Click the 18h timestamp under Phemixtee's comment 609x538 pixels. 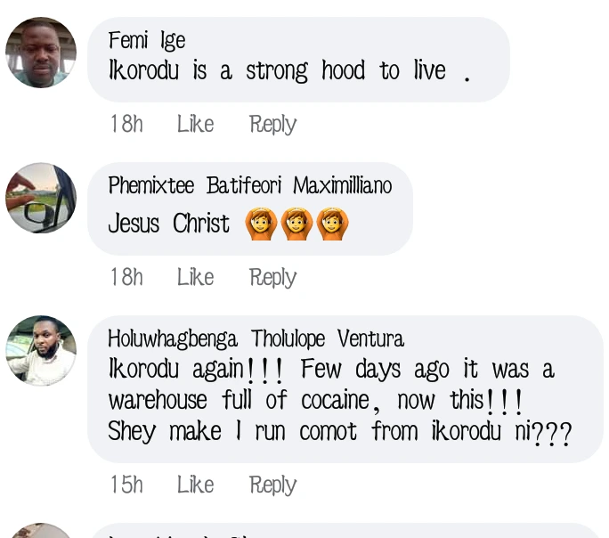pyautogui.click(x=126, y=277)
